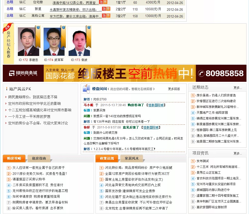Click the 急 tag on 东方巴黎 listing

104,16
